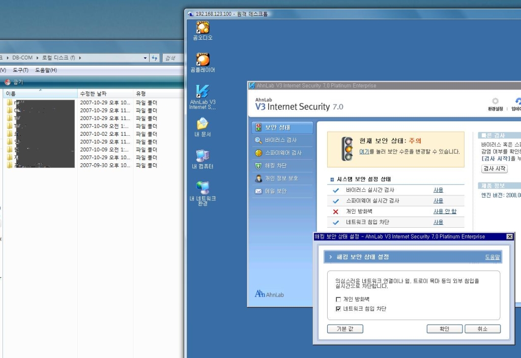
Task: Click the 사용 안 함 link for 개인 방화벽
Action: [445, 212]
